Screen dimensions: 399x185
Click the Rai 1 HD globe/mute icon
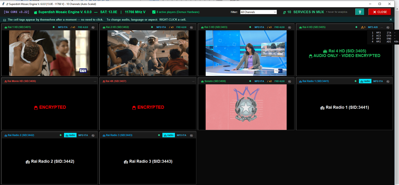click(93, 27)
